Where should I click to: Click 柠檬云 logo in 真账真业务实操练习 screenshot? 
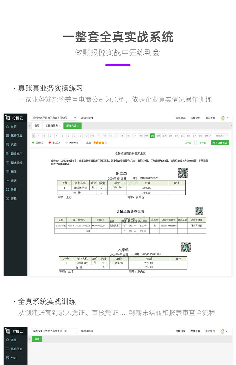coord(14,118)
